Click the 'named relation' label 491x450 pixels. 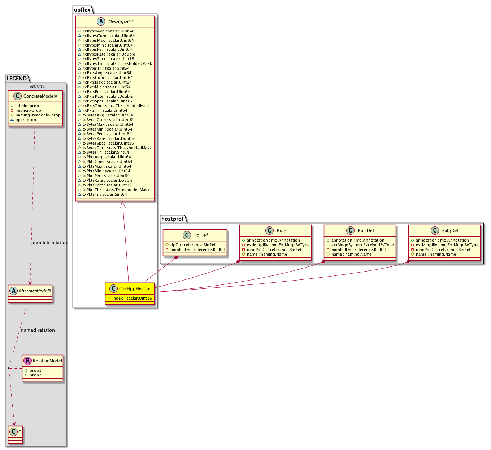(x=38, y=330)
